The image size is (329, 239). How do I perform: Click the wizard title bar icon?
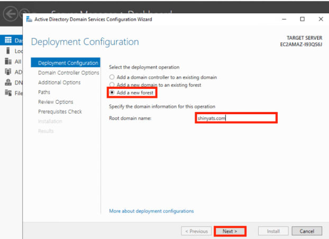click(x=29, y=20)
